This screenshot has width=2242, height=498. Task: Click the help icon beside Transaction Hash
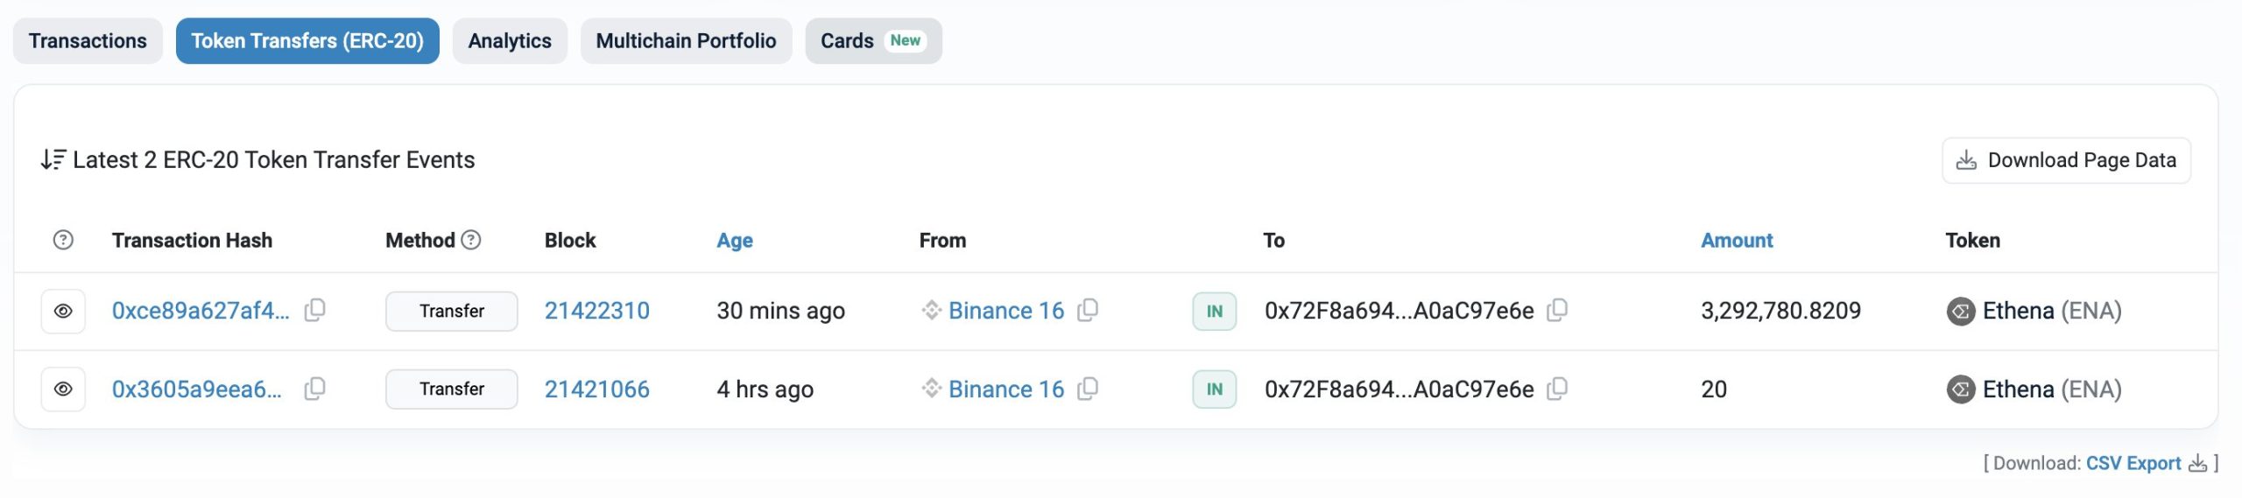point(63,240)
